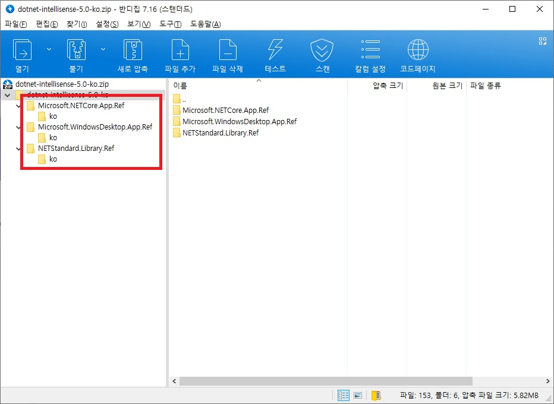This screenshot has width=554, height=404.
Task: Select Microsoft.NETCore.App.Ref in the tree
Action: coord(81,106)
